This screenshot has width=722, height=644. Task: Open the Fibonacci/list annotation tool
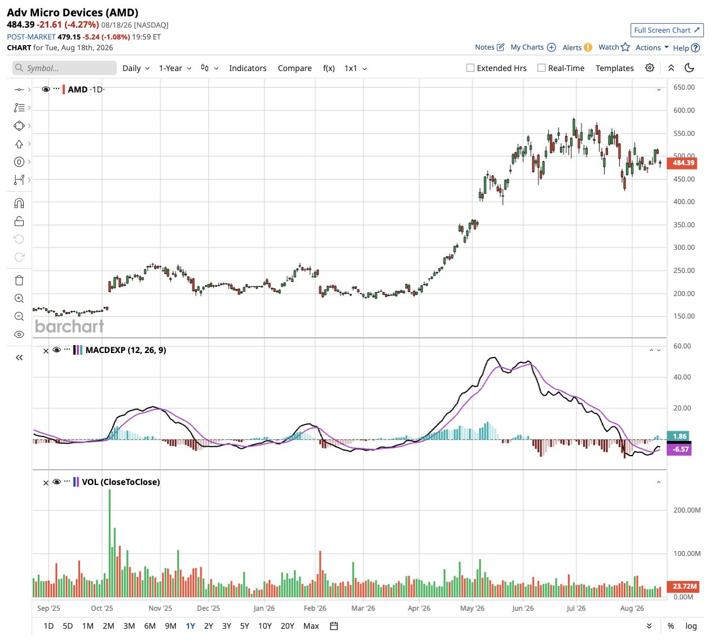(x=19, y=107)
